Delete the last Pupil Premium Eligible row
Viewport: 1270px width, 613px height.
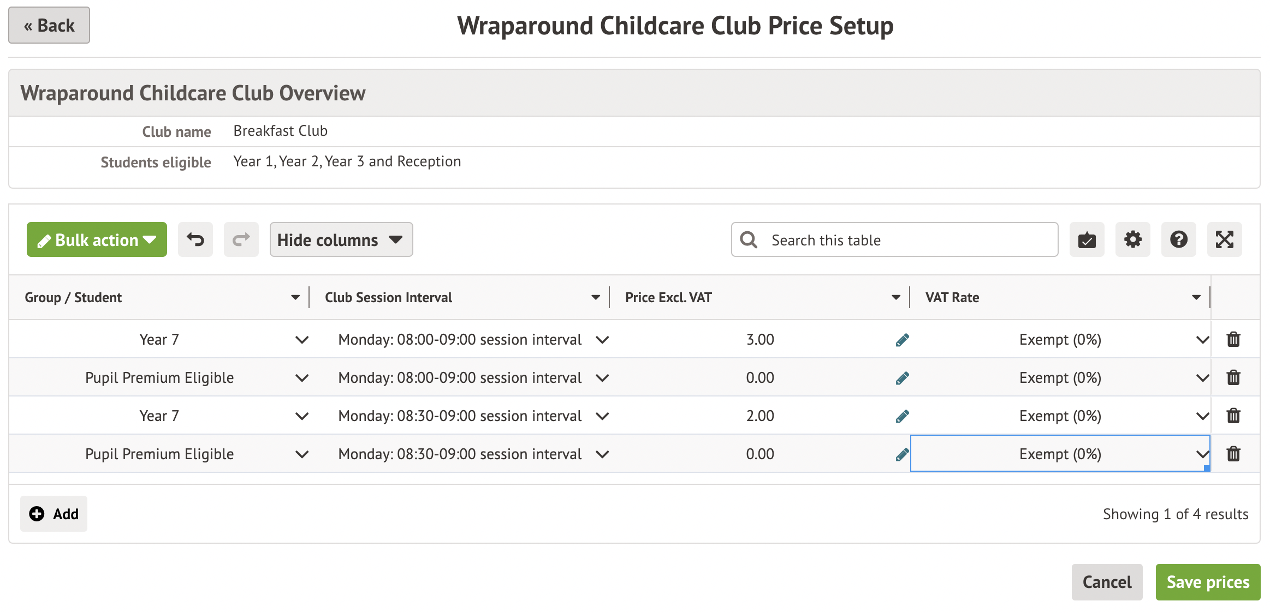tap(1233, 454)
